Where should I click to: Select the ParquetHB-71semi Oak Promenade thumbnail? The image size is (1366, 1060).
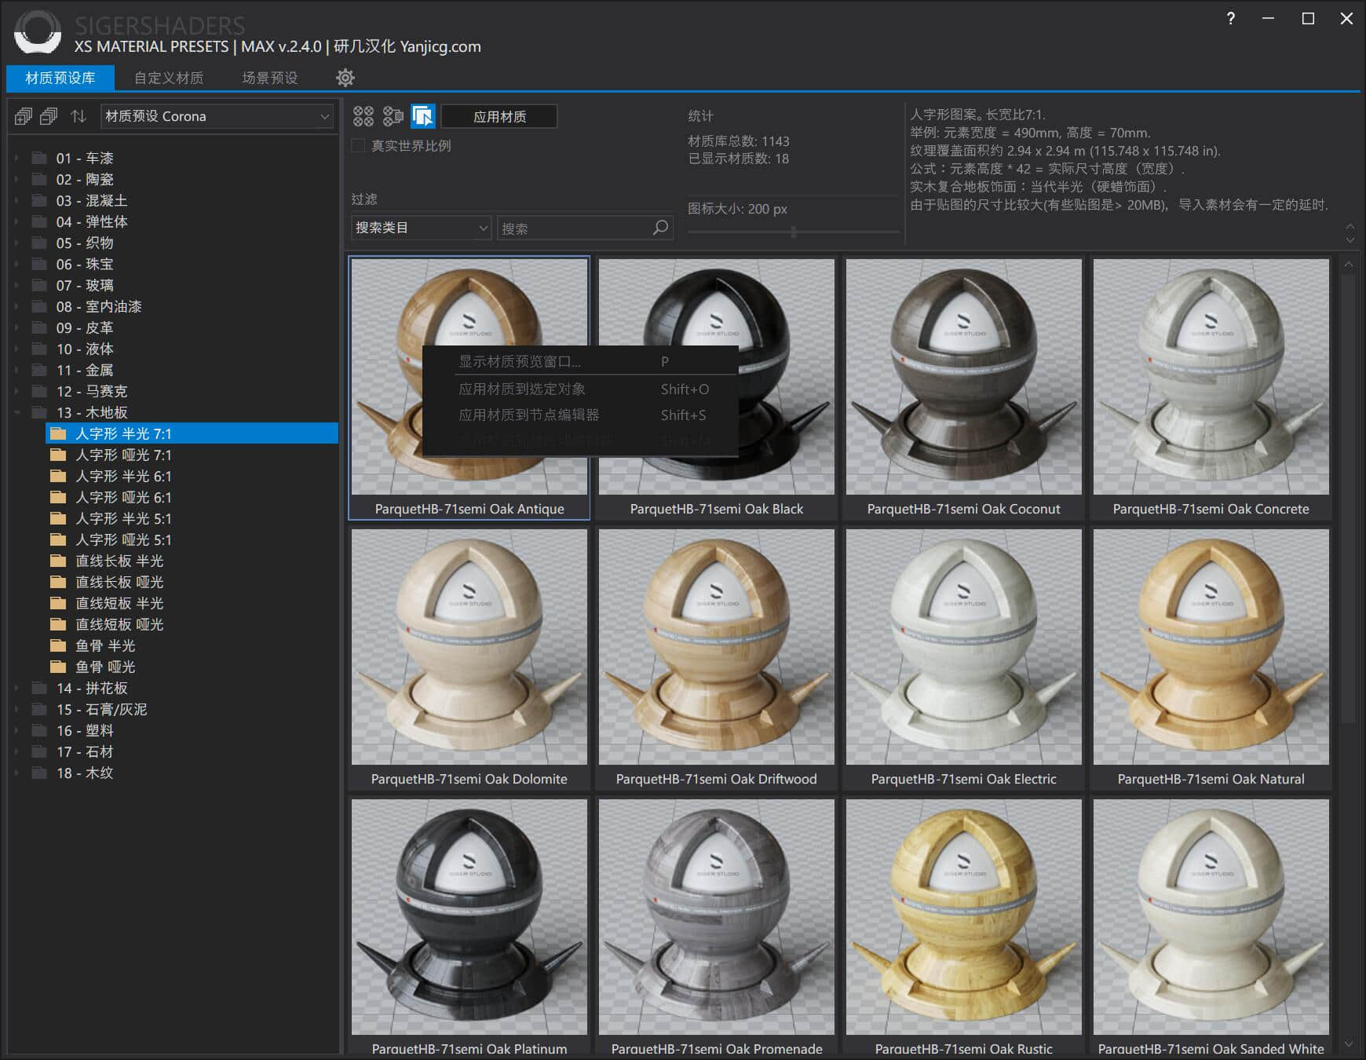tap(716, 927)
